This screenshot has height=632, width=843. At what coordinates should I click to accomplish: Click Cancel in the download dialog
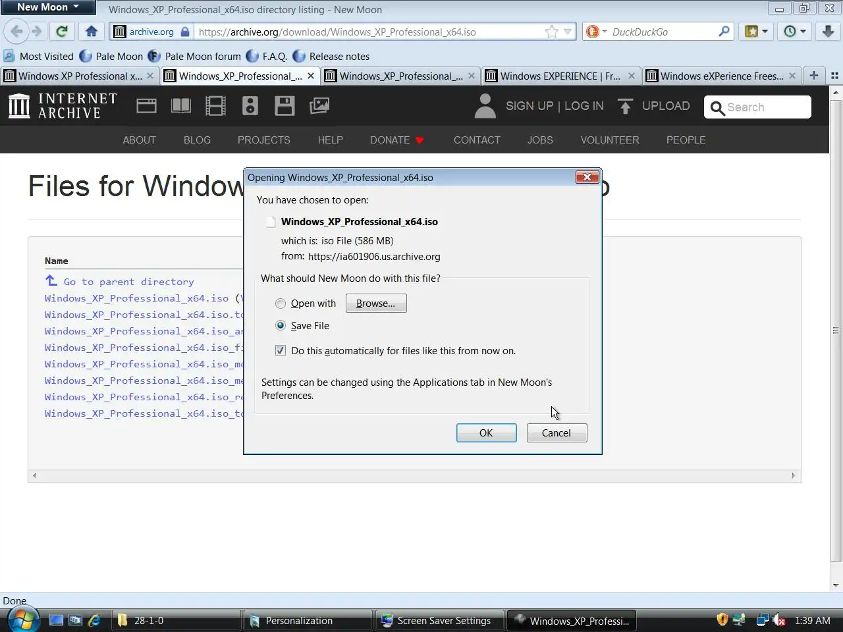click(557, 433)
